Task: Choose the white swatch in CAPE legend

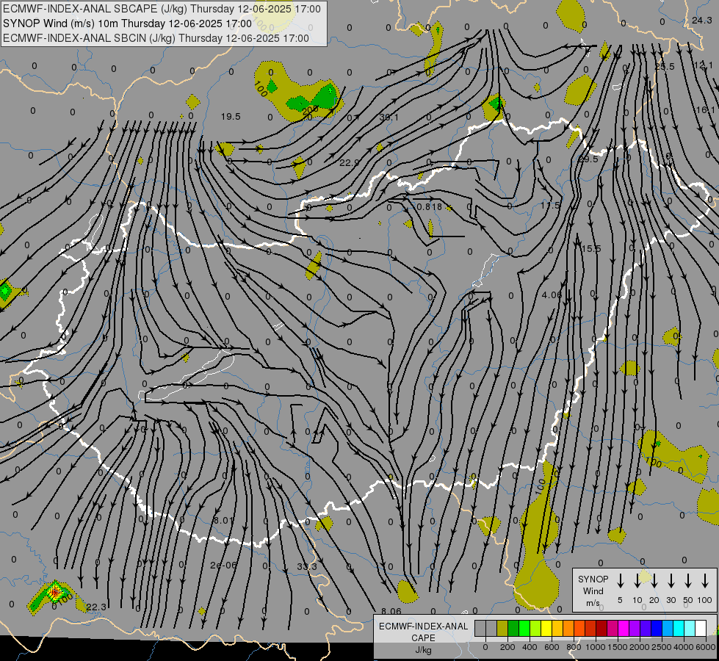Action: pos(700,629)
